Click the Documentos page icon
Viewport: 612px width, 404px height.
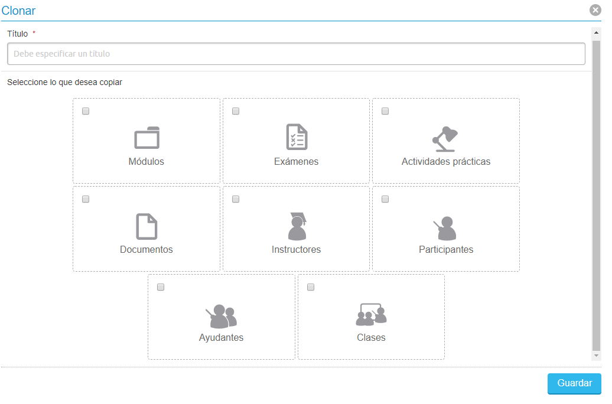[x=147, y=226]
